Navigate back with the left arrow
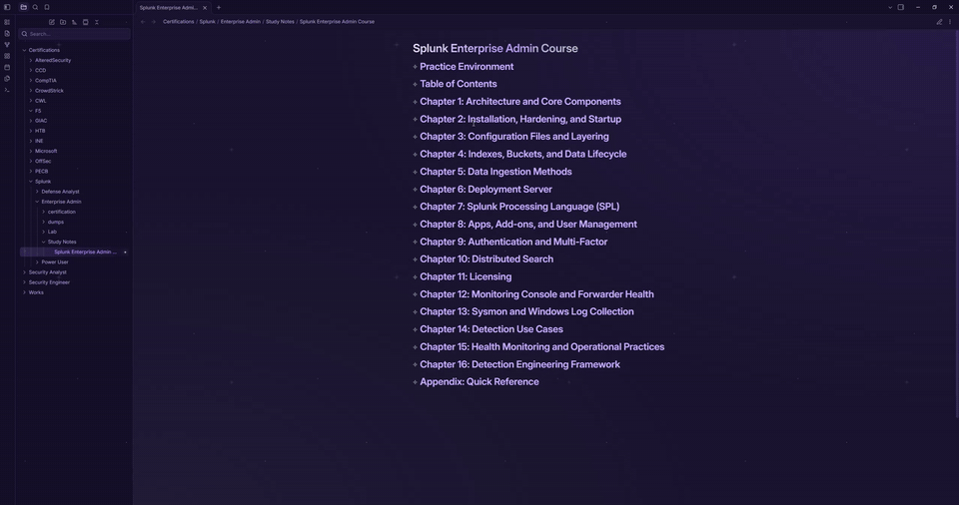959x505 pixels. [x=143, y=21]
